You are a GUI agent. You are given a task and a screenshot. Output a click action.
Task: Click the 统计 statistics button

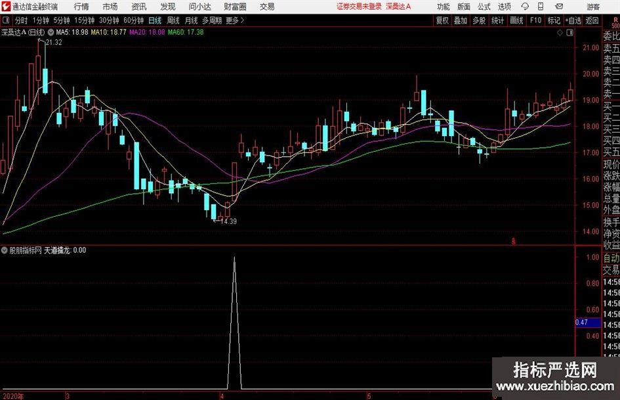pyautogui.click(x=497, y=20)
